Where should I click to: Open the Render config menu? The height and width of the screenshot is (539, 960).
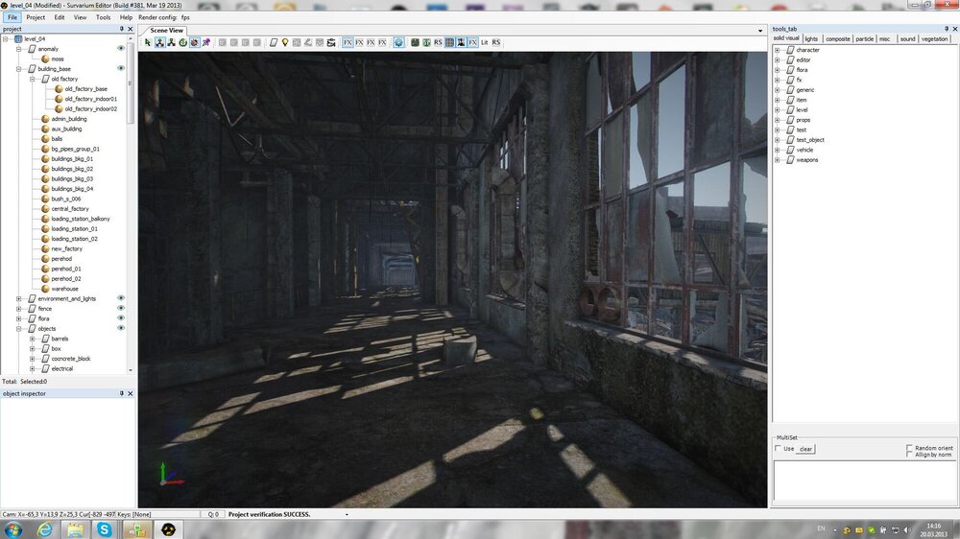pyautogui.click(x=157, y=17)
